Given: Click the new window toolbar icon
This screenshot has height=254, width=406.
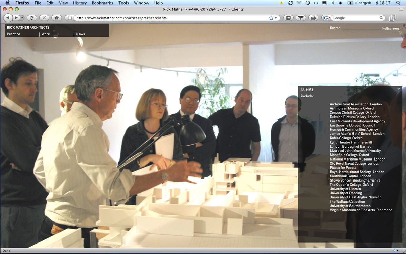Looking at the screenshot, I should point(392,18).
